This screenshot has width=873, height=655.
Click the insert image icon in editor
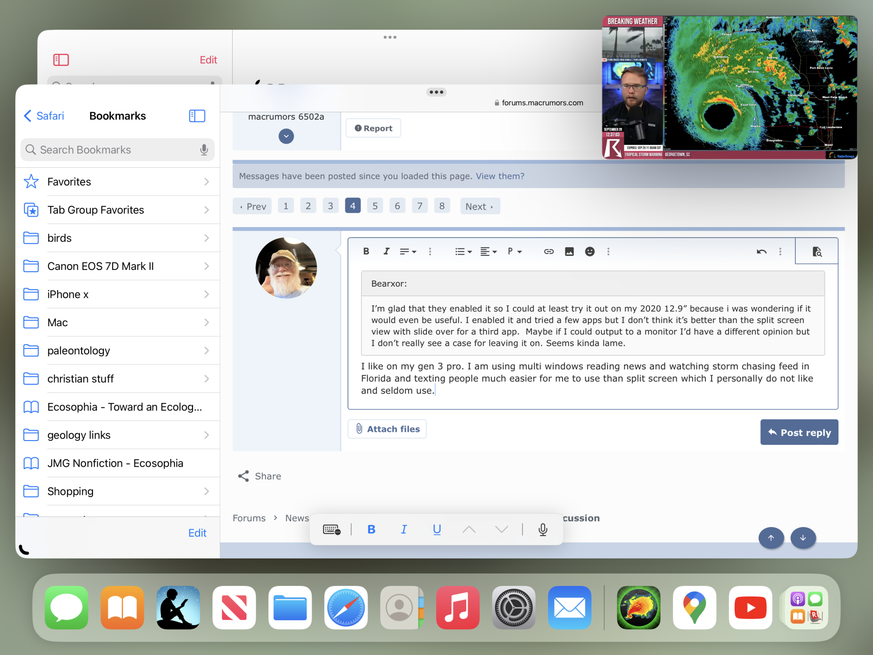point(569,252)
